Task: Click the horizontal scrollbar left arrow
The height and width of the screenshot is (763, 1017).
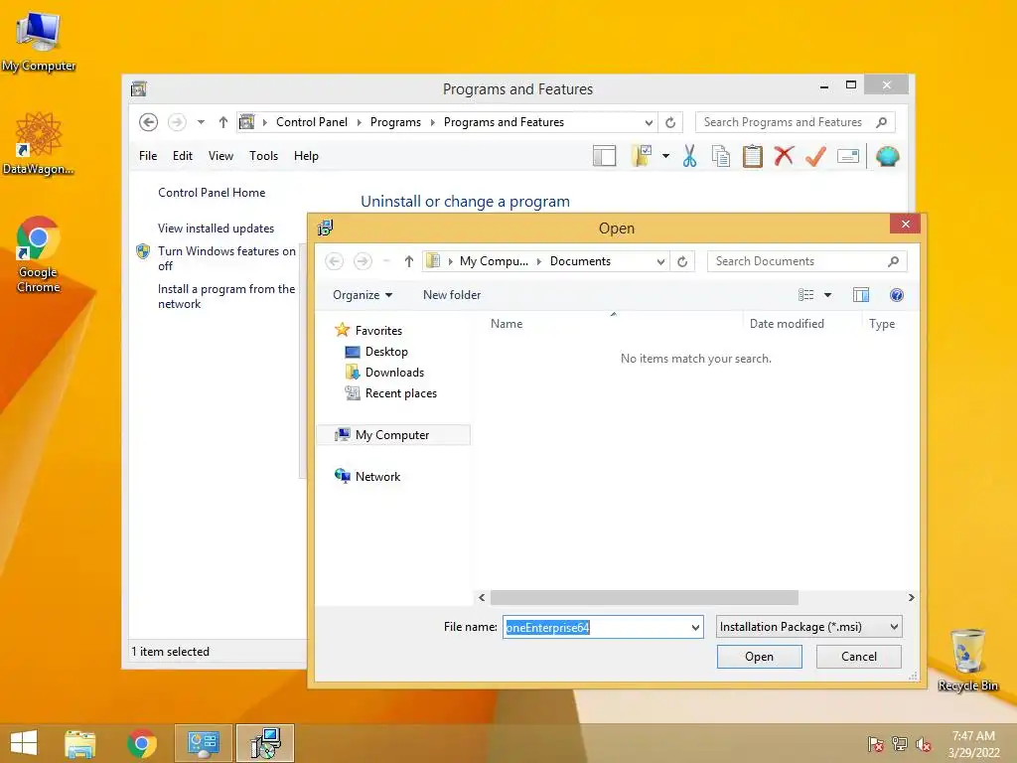Action: 482,597
